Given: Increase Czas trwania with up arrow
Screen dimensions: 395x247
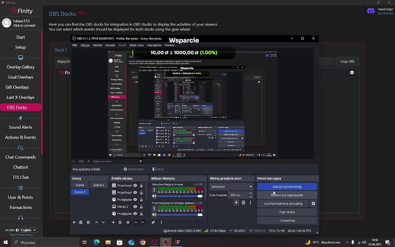Looking at the screenshot, I should pos(250,193).
